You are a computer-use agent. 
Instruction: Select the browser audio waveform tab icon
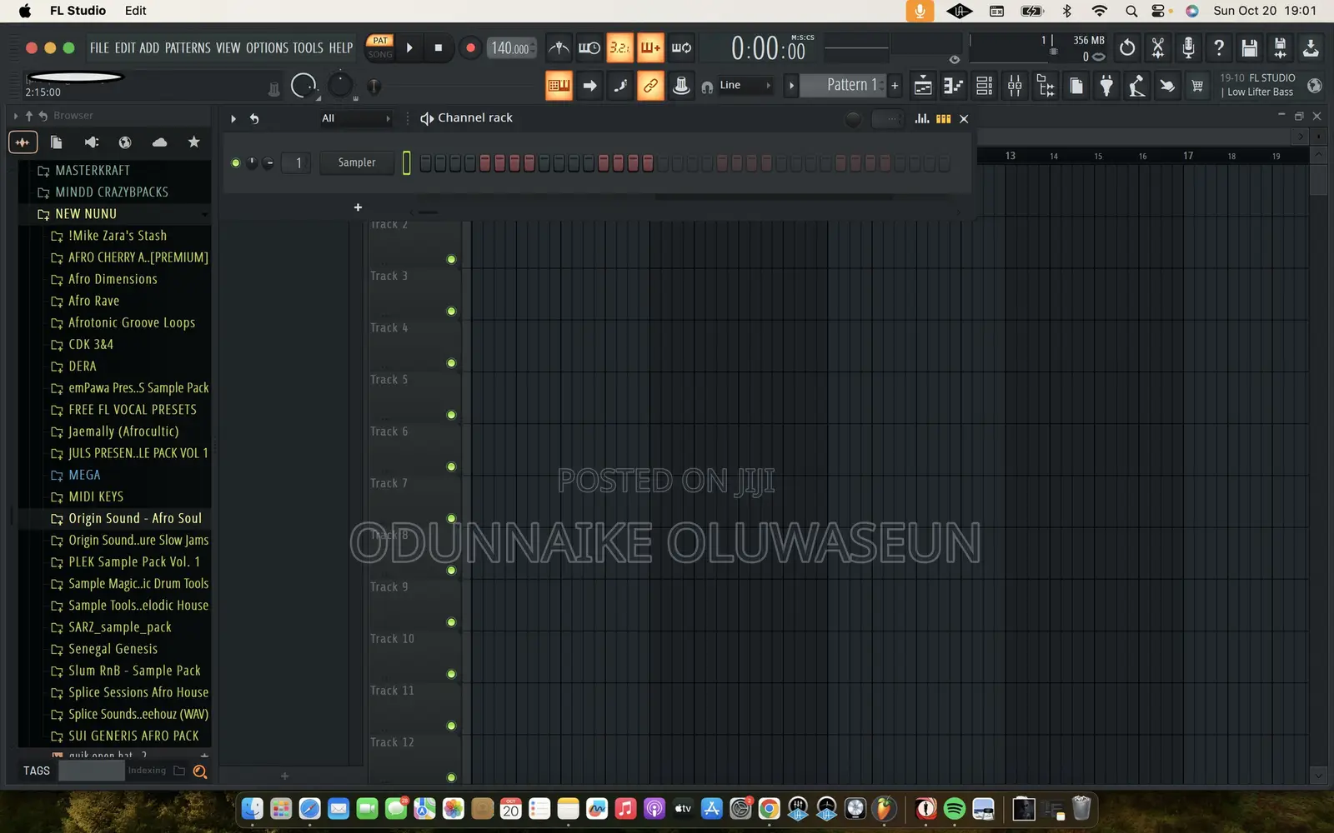click(x=23, y=142)
